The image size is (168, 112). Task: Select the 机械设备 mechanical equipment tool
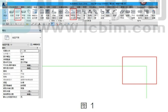pyautogui.click(x=61, y=14)
